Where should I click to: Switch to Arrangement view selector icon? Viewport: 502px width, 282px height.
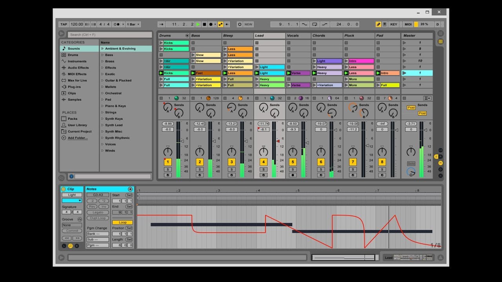coord(440,34)
